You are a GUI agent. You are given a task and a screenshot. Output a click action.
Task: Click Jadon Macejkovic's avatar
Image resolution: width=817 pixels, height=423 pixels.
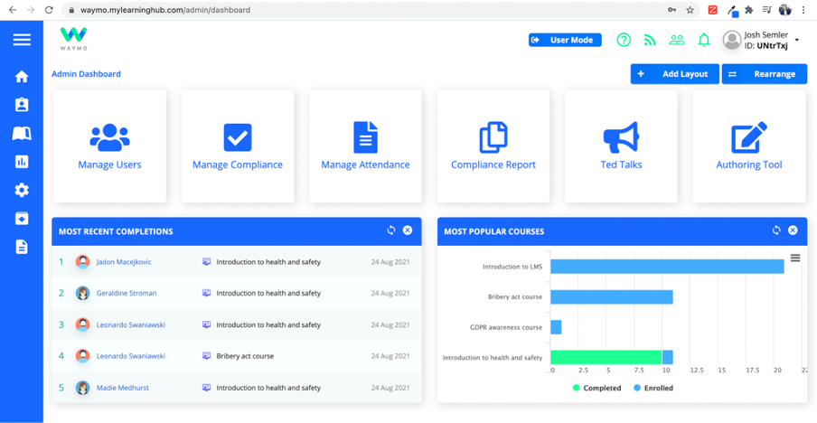pyautogui.click(x=82, y=262)
